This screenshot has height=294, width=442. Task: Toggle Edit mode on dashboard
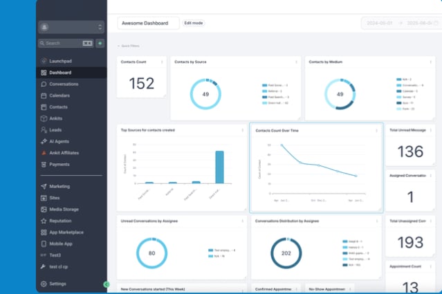click(194, 23)
